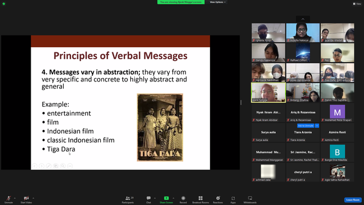
Task: Start Video from the camera icon
Action: pyautogui.click(x=26, y=199)
